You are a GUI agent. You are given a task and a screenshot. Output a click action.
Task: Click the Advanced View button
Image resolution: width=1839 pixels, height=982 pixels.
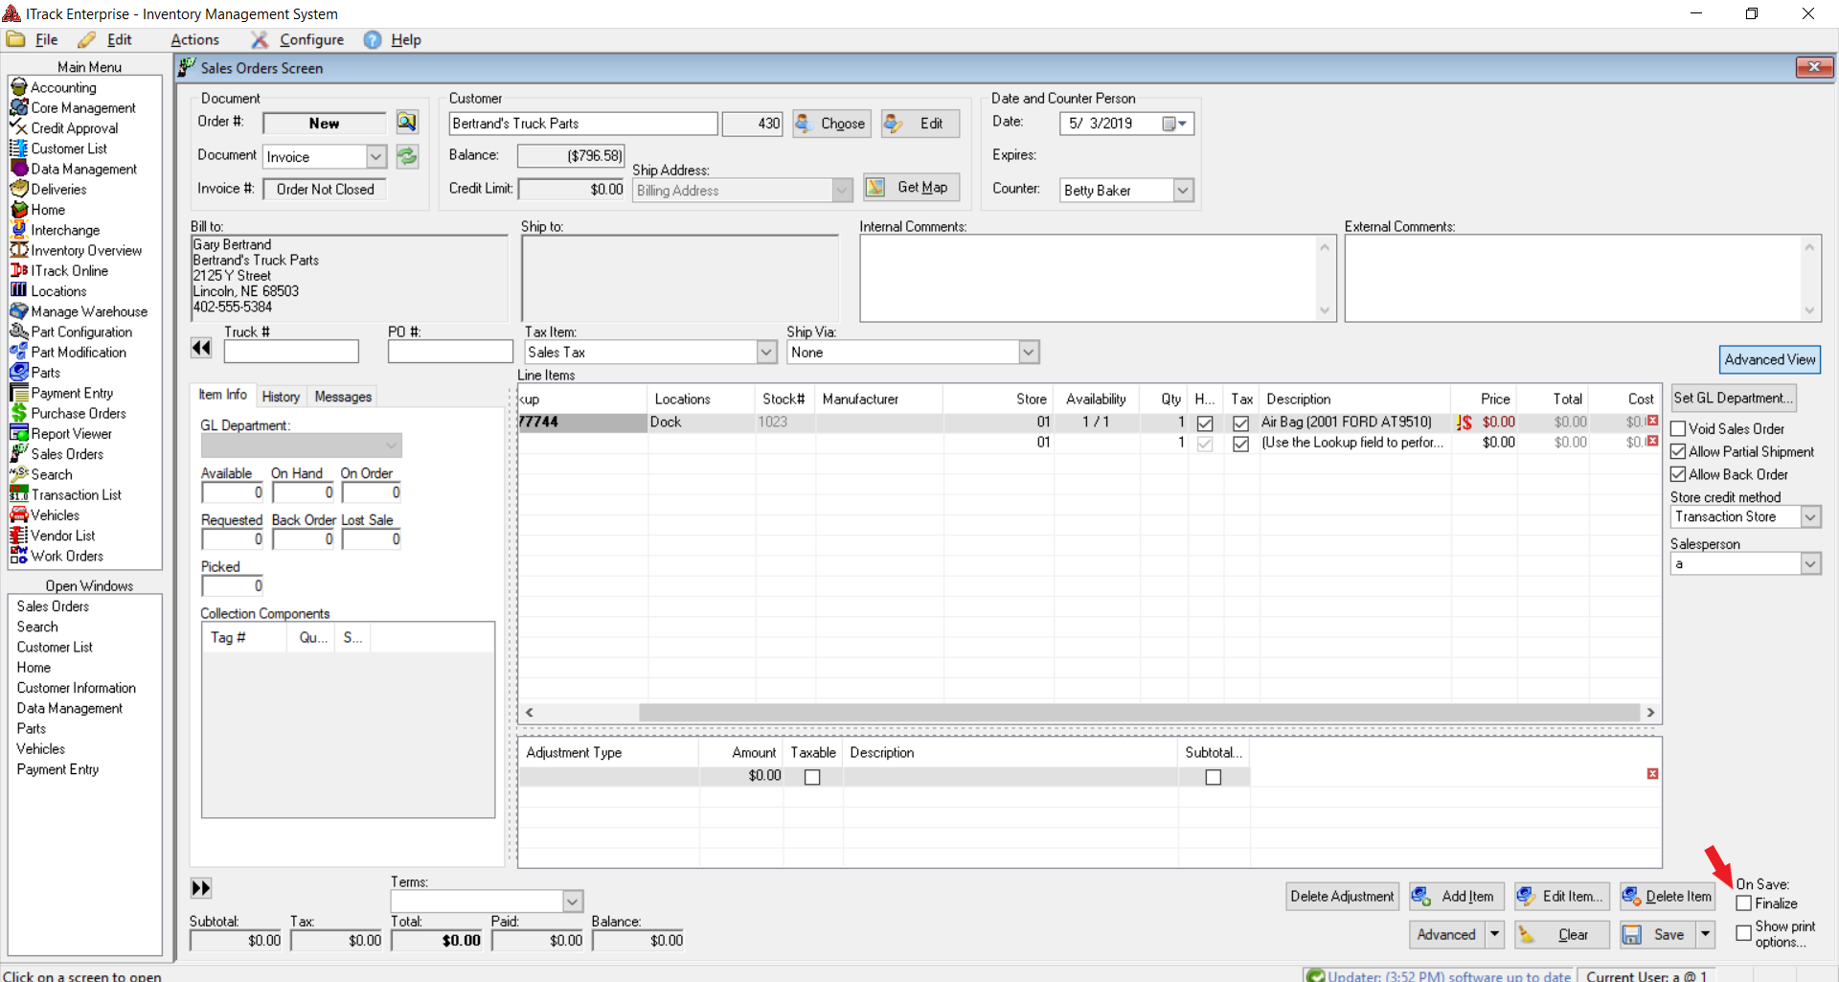click(1769, 359)
